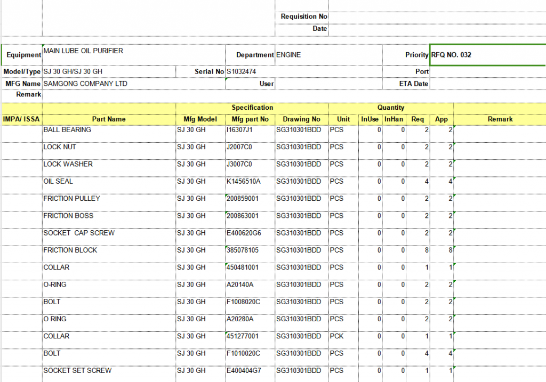Click the empty Port field
Viewport: 546px width, 382px height.
click(487, 71)
